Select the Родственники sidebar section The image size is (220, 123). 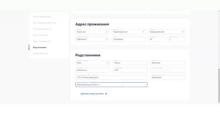[x=40, y=47]
